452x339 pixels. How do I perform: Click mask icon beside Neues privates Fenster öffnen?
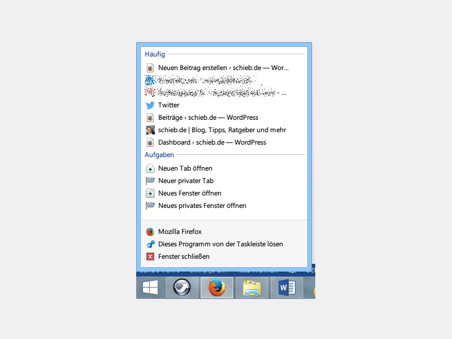point(150,206)
